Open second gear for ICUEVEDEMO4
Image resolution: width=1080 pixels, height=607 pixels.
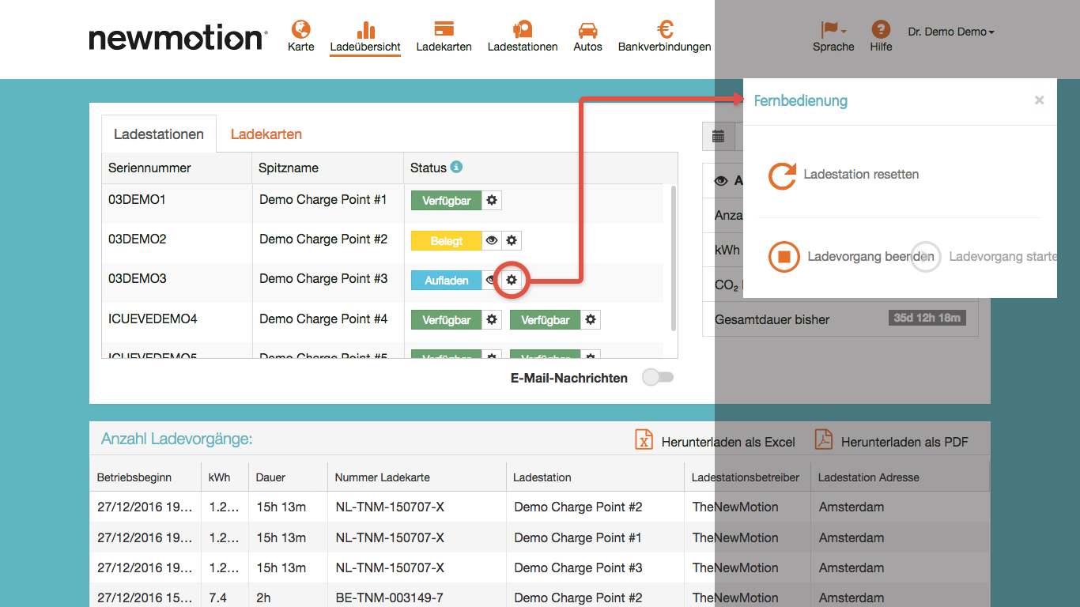click(x=591, y=320)
